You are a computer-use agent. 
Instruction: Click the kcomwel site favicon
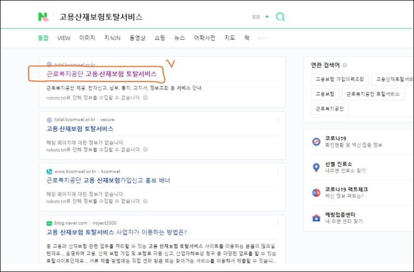tap(49, 172)
